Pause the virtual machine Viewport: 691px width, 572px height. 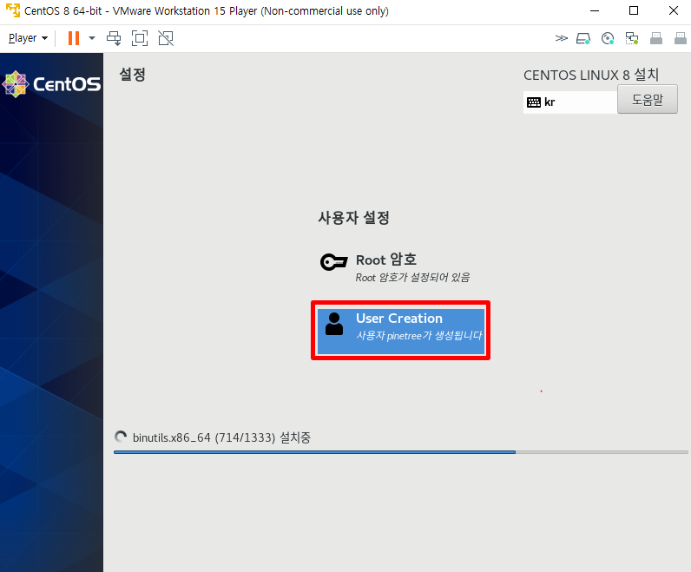(x=74, y=38)
